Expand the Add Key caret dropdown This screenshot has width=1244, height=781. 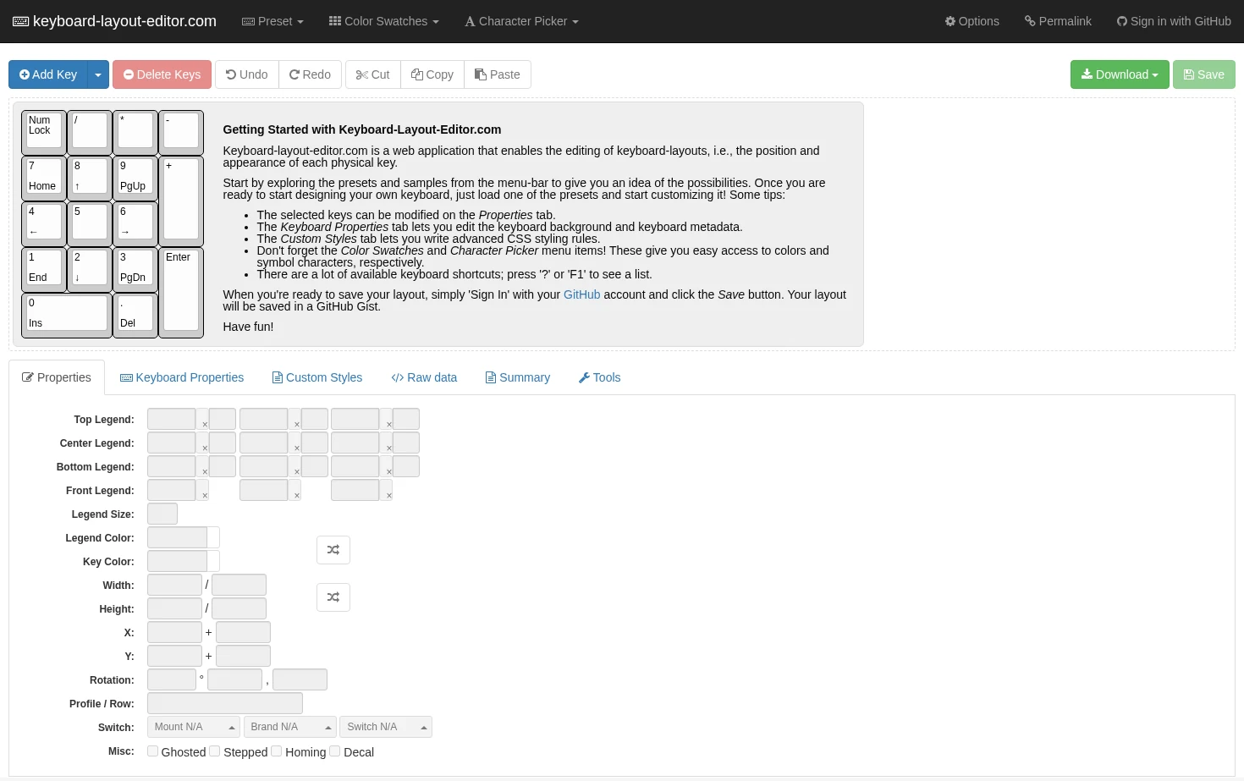point(98,74)
